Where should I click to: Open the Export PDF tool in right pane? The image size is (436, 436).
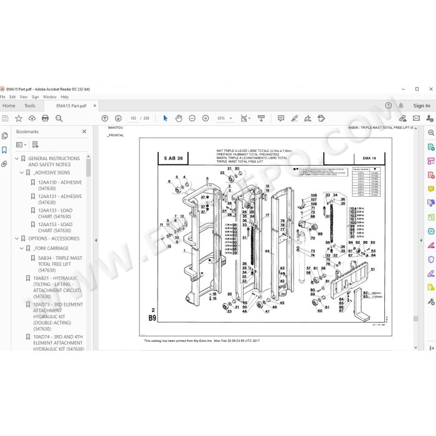pos(431,147)
